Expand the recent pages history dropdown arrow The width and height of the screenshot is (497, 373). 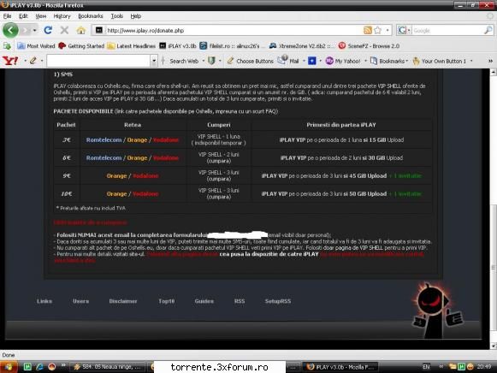click(34, 31)
